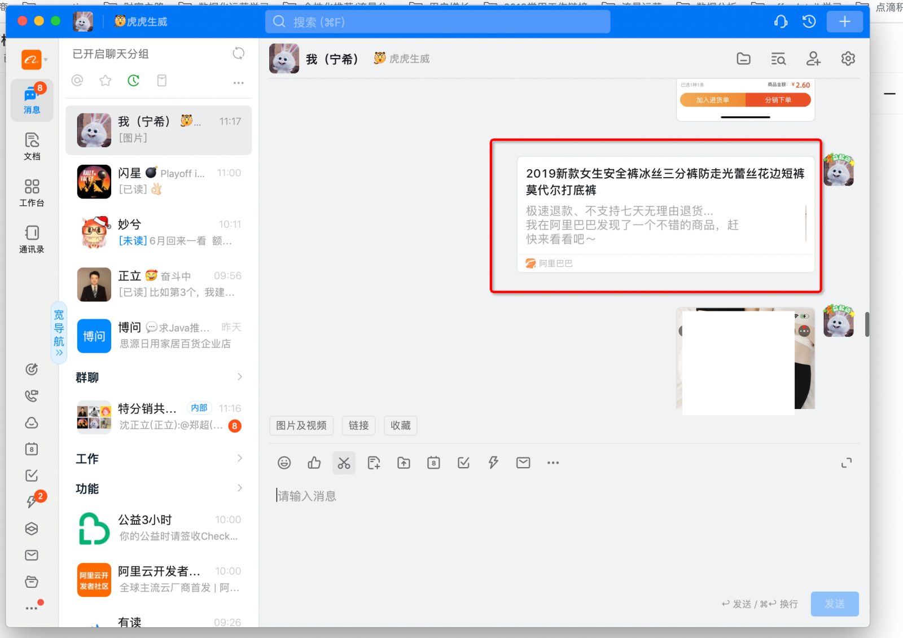This screenshot has width=903, height=638.
Task: Switch to the 链接 tab
Action: [x=358, y=425]
